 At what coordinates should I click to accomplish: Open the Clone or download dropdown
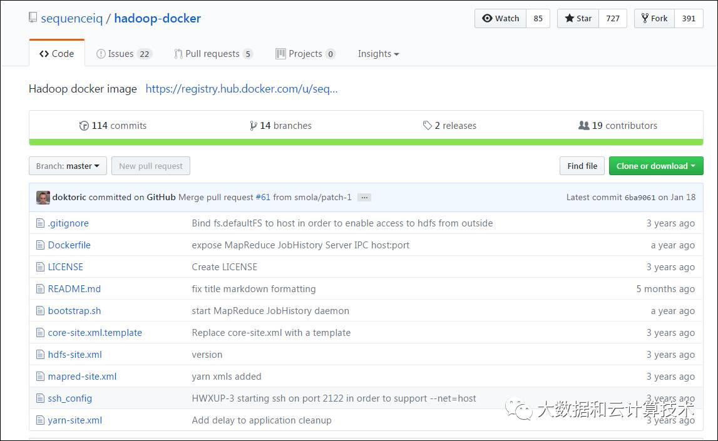click(x=656, y=166)
